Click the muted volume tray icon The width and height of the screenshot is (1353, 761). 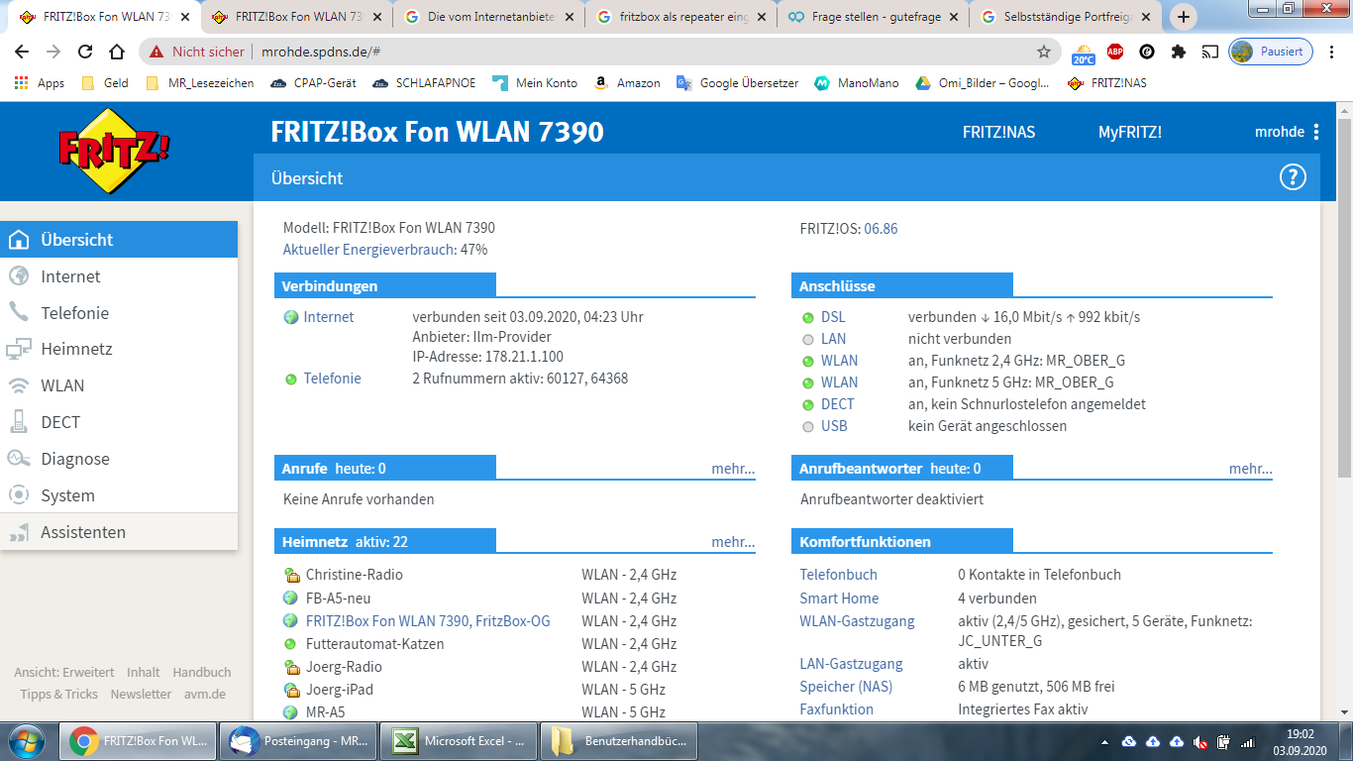click(1199, 741)
